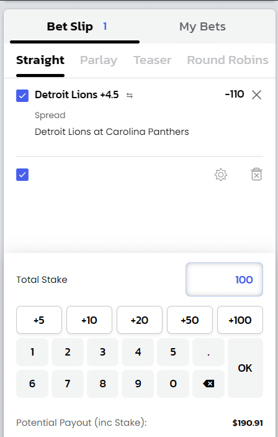Clear all bets with trash icon
The image size is (278, 437).
click(x=256, y=175)
